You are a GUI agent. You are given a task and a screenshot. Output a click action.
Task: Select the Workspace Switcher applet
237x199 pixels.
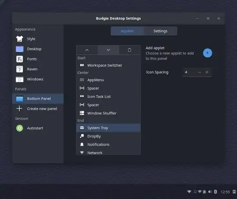click(x=108, y=65)
